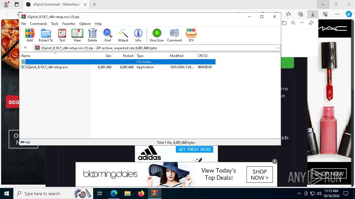The height and width of the screenshot is (199, 355).
Task: Click the Delete toolbar icon
Action: 92,35
